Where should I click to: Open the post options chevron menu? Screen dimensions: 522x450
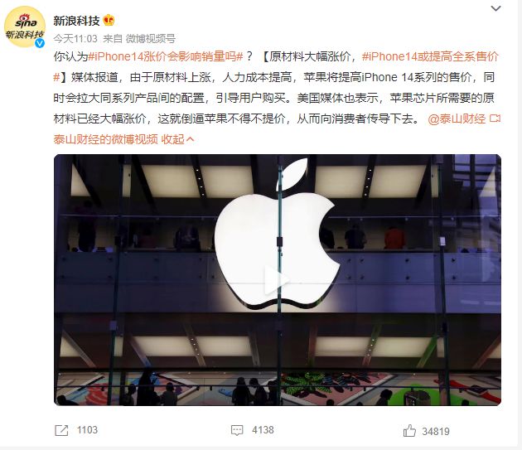(495, 8)
